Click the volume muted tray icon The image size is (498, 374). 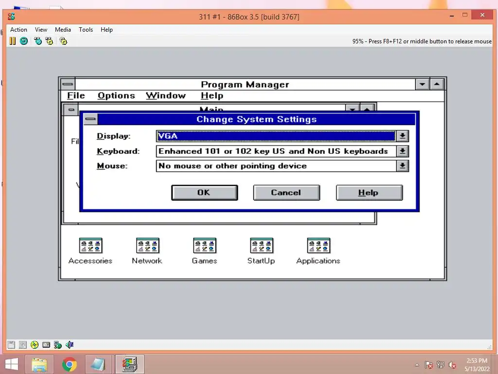[452, 365]
